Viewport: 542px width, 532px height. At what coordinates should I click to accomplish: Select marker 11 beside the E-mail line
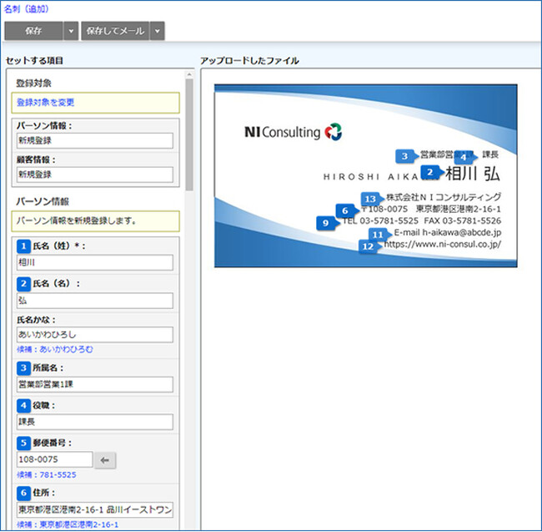[378, 235]
